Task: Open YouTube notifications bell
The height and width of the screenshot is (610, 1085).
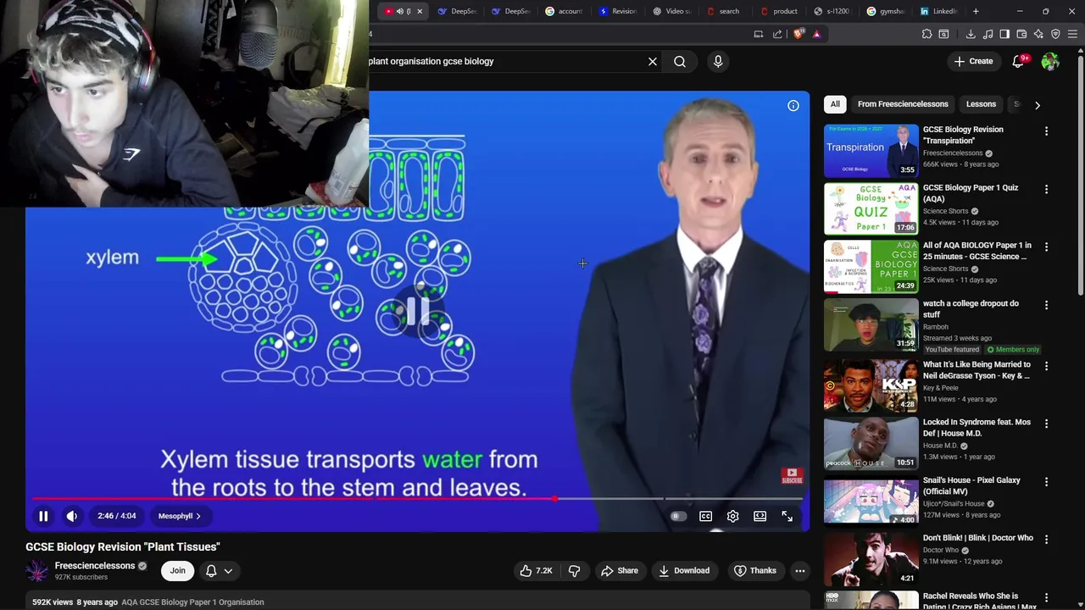Action: point(1018,61)
